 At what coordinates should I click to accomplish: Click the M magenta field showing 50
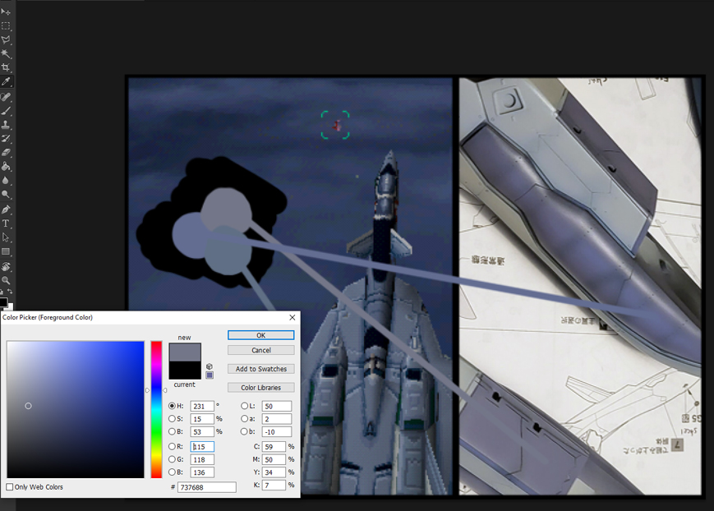coord(274,459)
